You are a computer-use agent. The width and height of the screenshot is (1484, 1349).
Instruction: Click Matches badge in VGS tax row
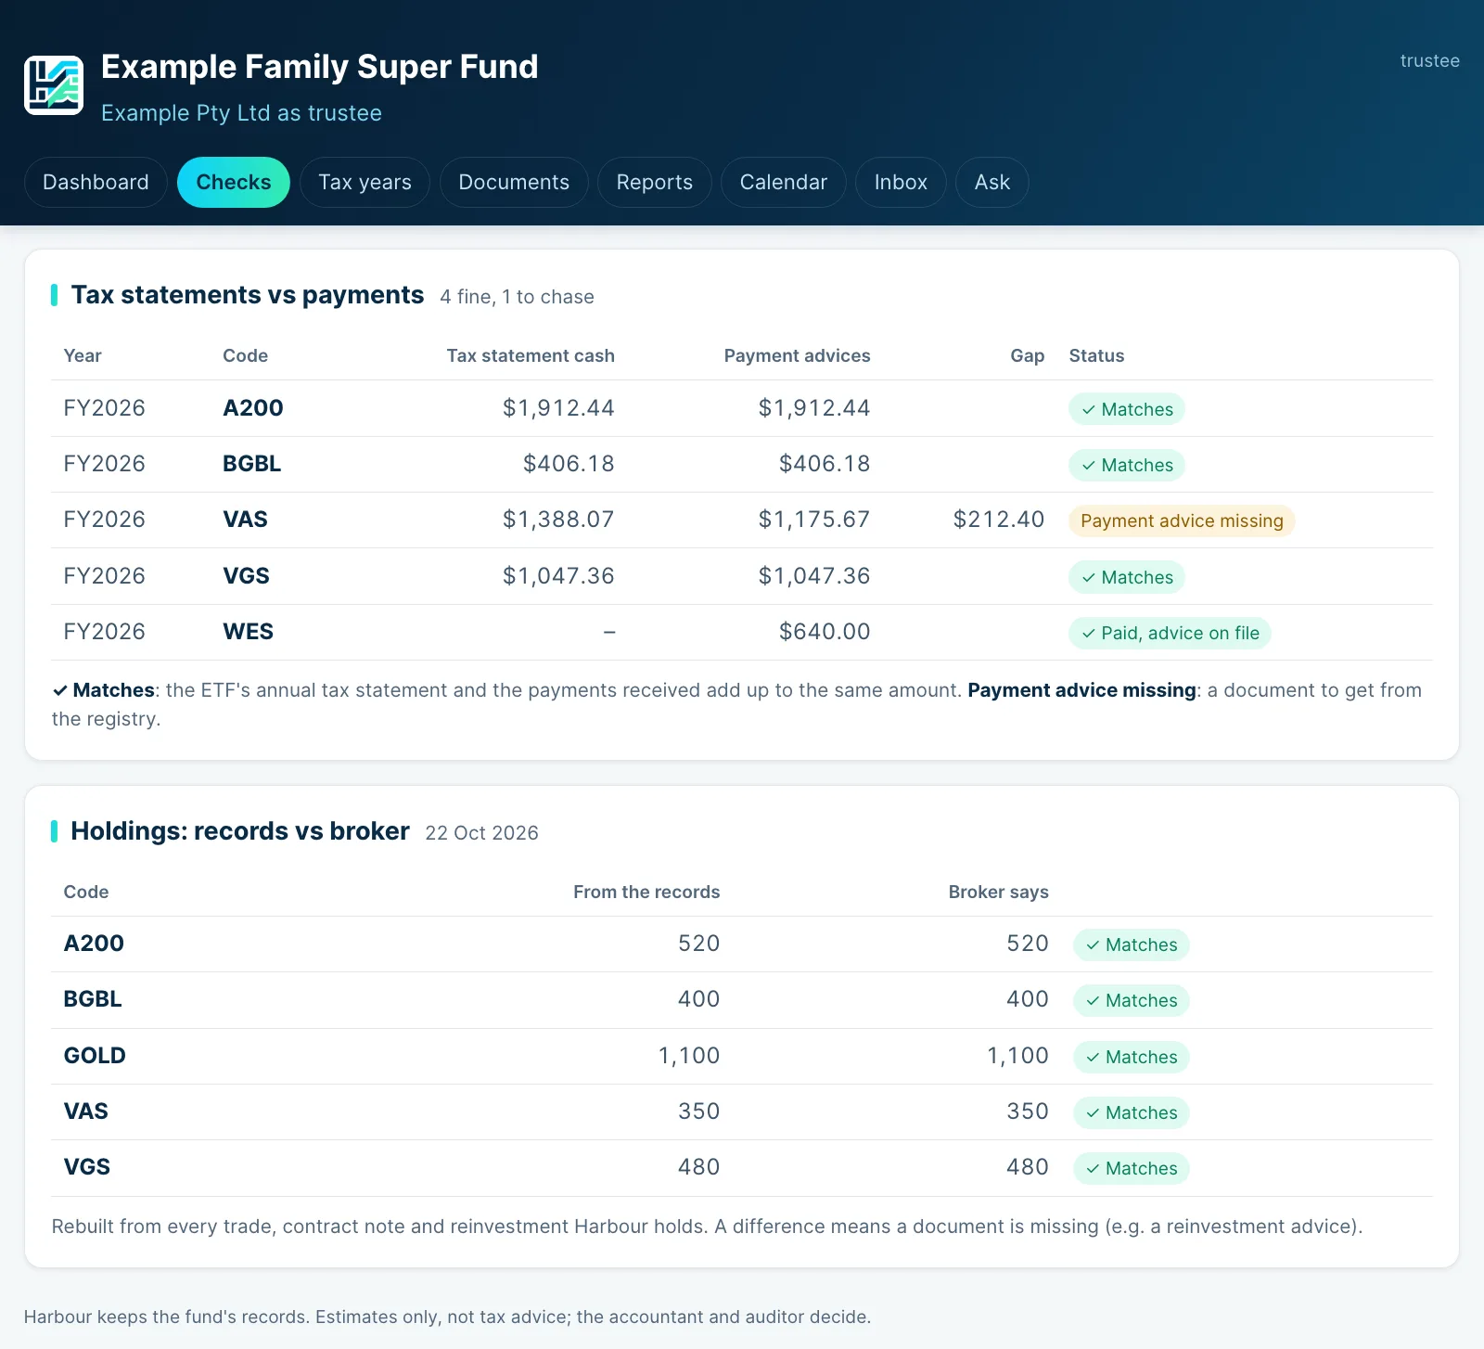click(x=1127, y=578)
